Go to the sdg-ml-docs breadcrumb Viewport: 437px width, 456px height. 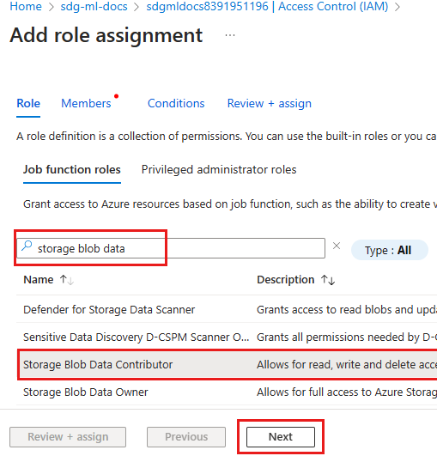tap(94, 6)
